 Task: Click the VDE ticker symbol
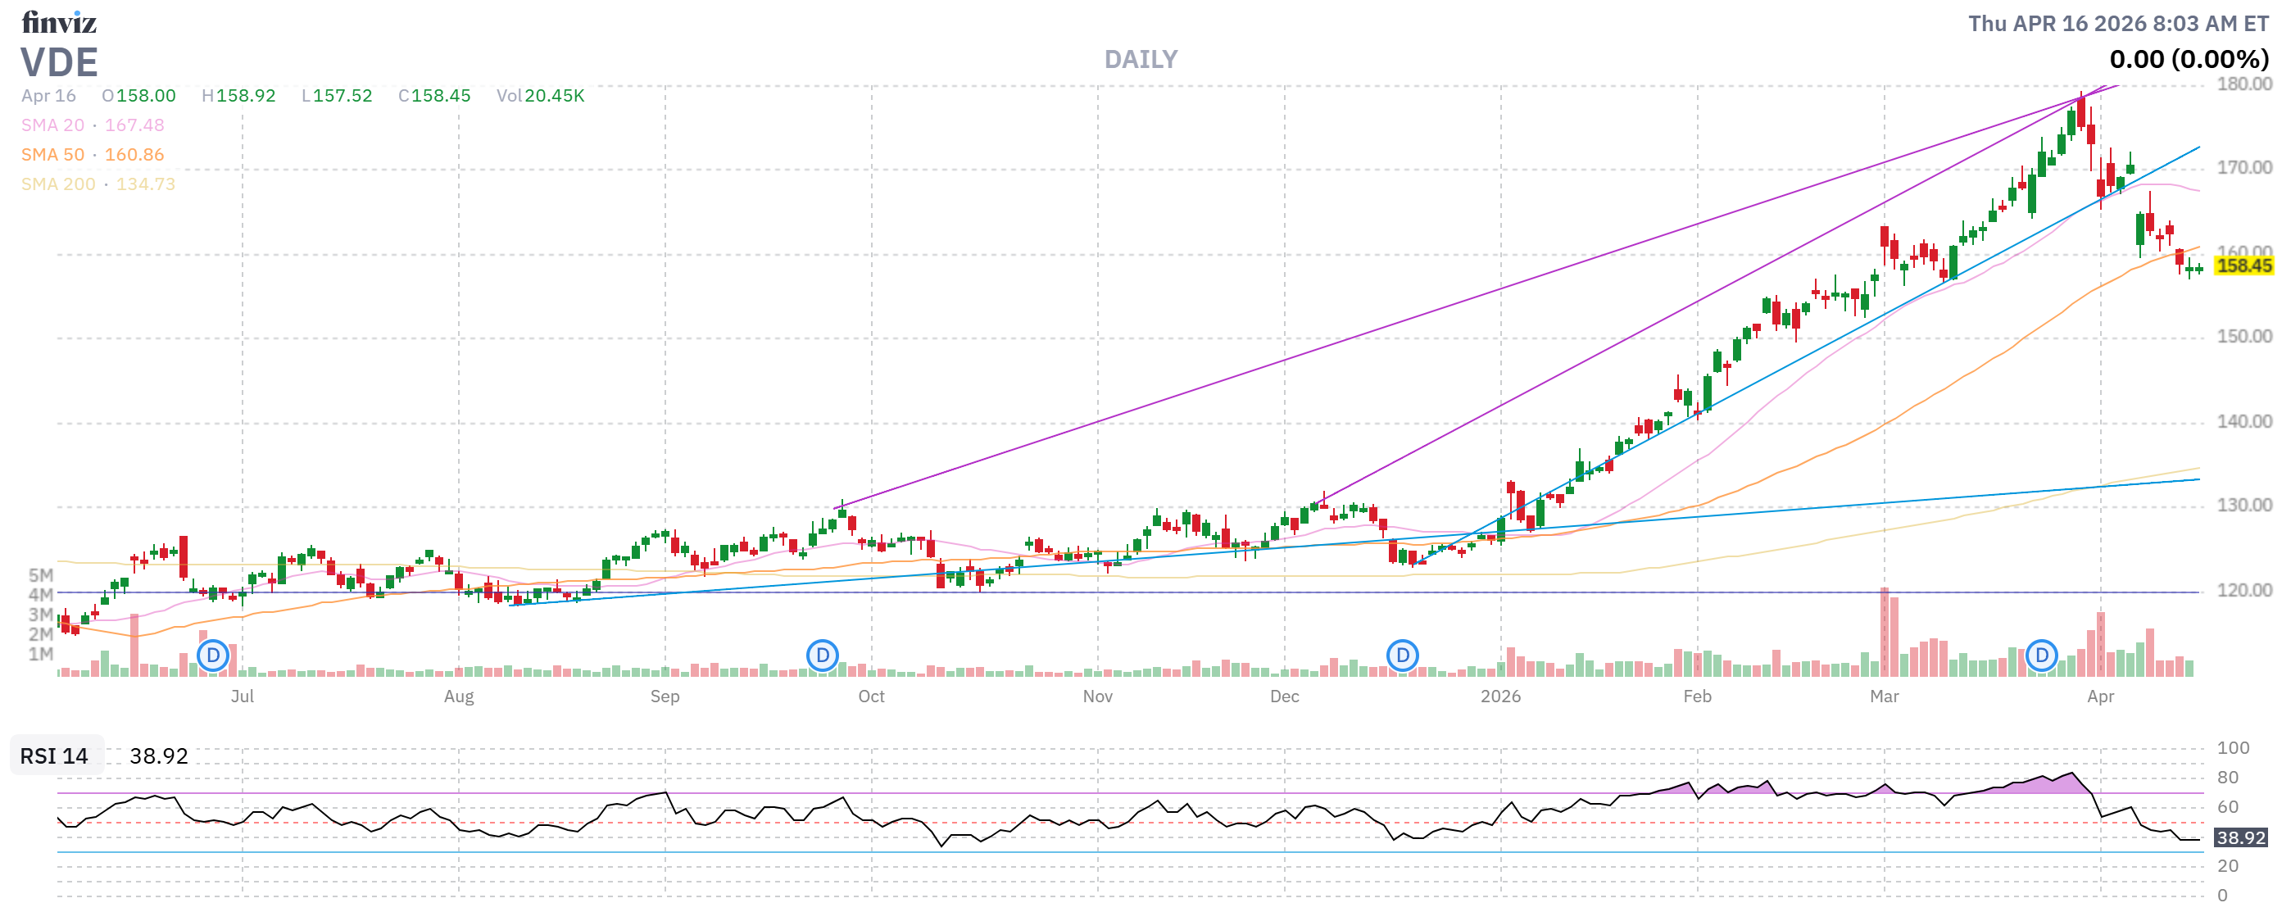[x=60, y=62]
